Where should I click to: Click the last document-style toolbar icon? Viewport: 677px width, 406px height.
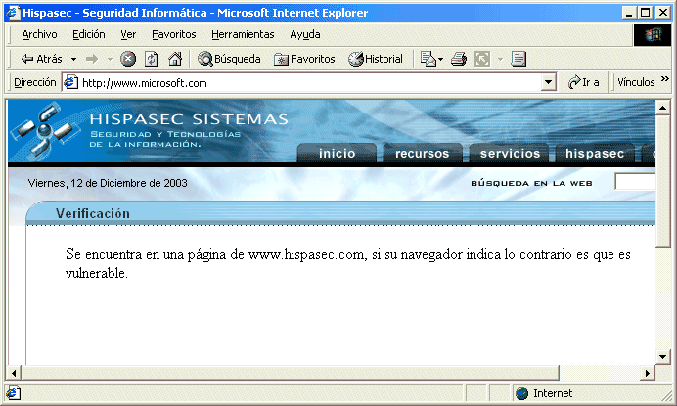coord(519,59)
